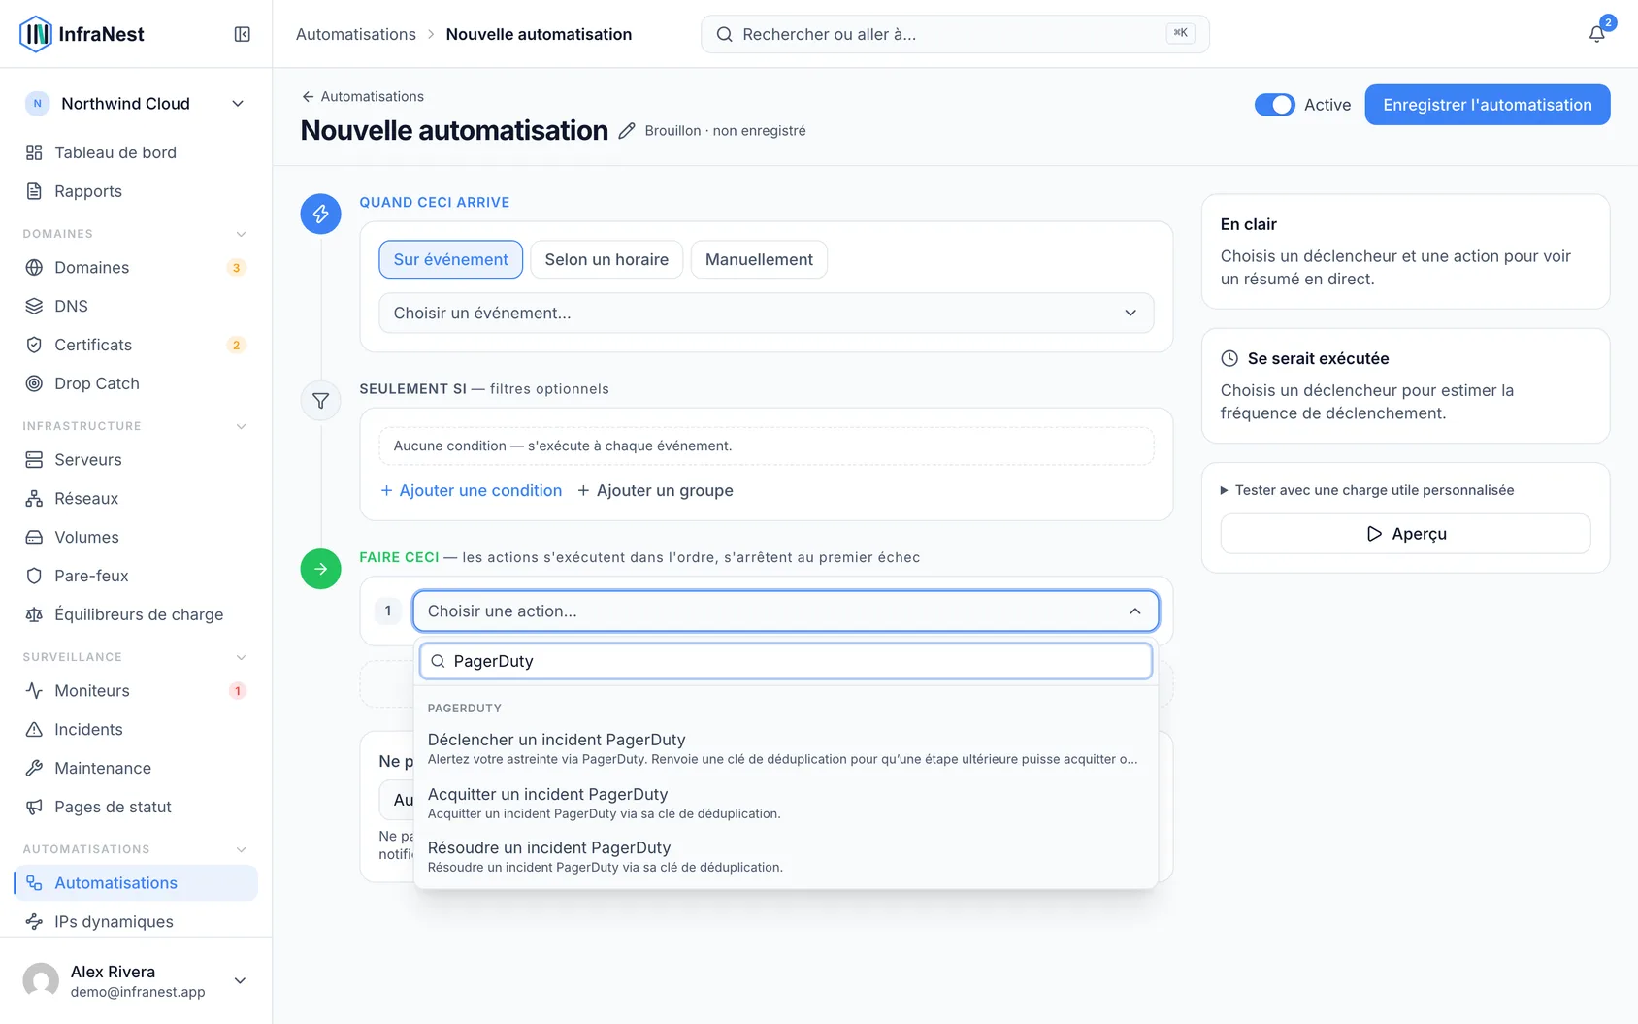Open Certificats in the sidebar

click(136, 345)
